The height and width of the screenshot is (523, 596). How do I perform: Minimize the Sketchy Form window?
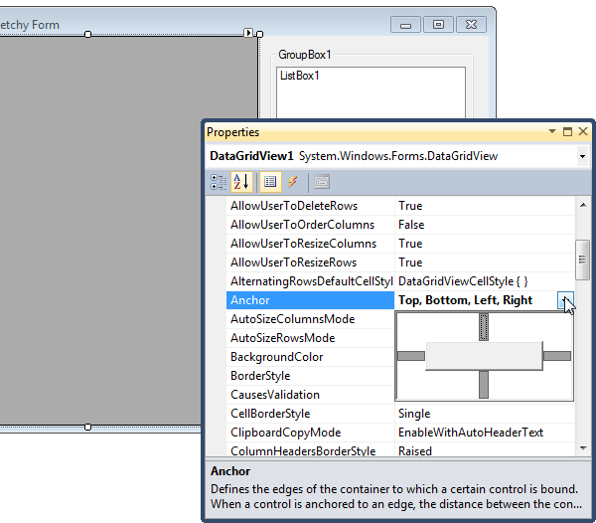[405, 25]
